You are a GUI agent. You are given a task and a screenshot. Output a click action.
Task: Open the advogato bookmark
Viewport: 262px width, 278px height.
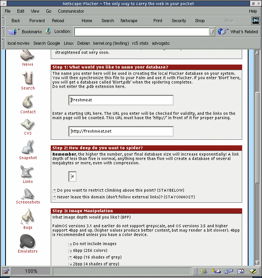point(161,43)
